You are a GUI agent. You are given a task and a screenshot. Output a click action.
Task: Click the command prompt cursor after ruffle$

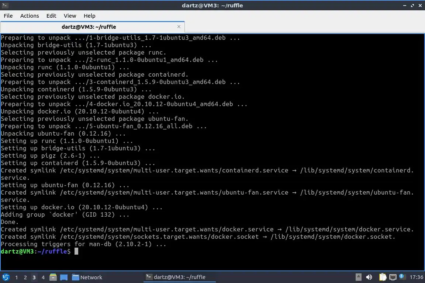pos(76,251)
